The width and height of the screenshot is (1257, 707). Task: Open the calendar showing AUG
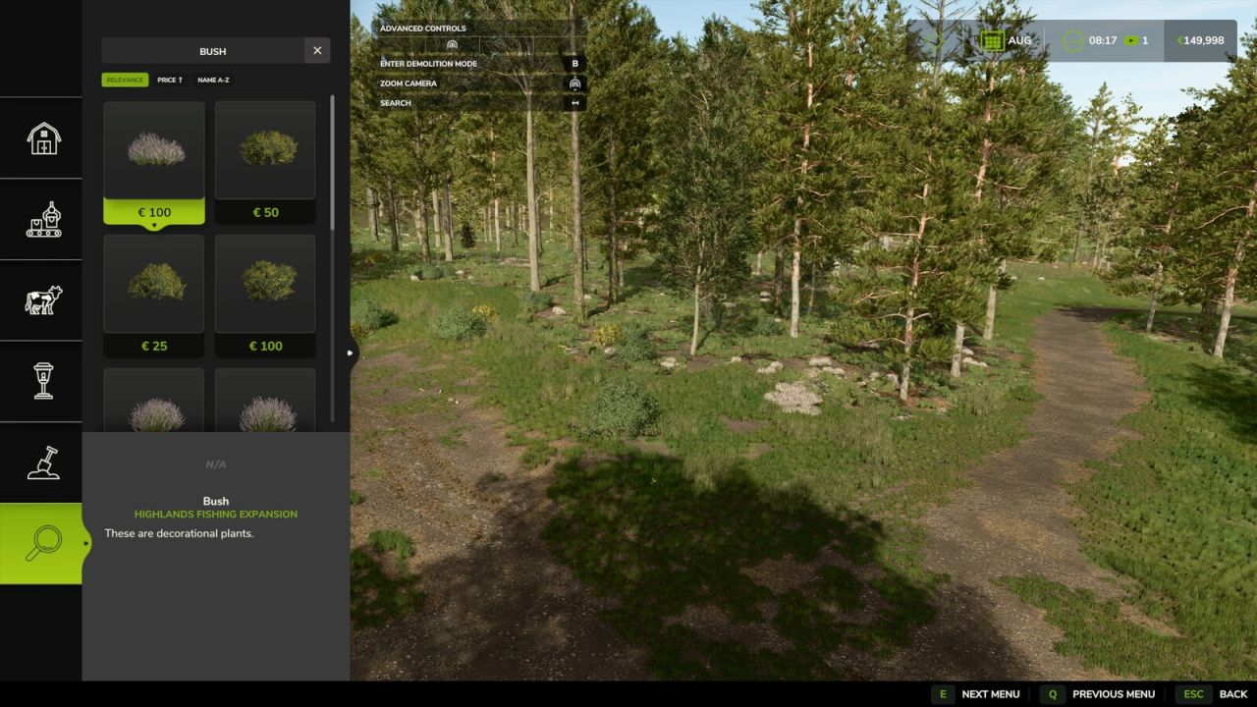(x=991, y=40)
